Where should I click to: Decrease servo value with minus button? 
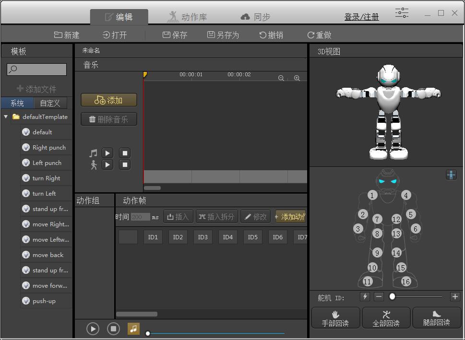point(379,297)
